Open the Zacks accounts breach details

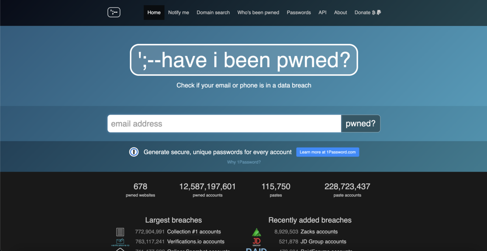[320, 231]
